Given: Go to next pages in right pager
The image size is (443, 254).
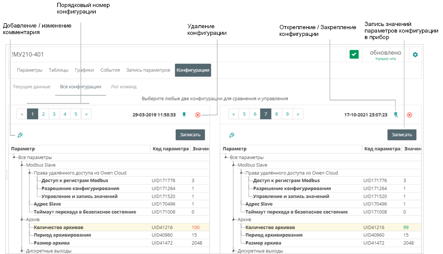Looking at the screenshot, I should [x=298, y=114].
